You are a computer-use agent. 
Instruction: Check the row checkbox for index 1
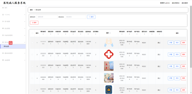32,43
